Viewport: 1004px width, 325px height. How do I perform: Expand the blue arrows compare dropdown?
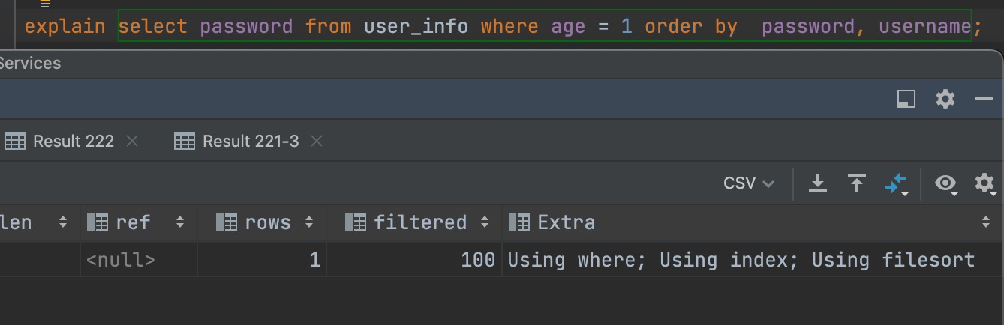click(x=897, y=183)
